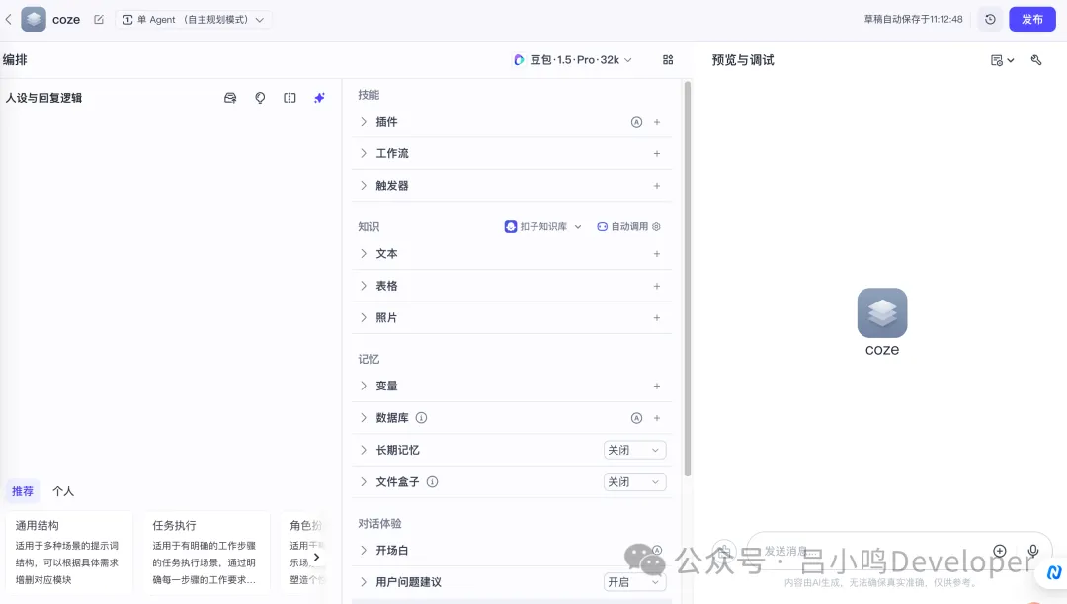Image resolution: width=1067 pixels, height=604 pixels.
Task: Add table knowledge with the 表格 plus
Action: click(x=657, y=286)
